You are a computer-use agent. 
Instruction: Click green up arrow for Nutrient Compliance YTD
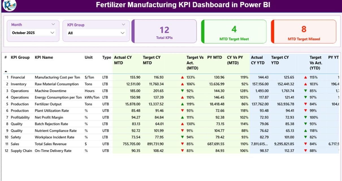[x=306, y=131]
